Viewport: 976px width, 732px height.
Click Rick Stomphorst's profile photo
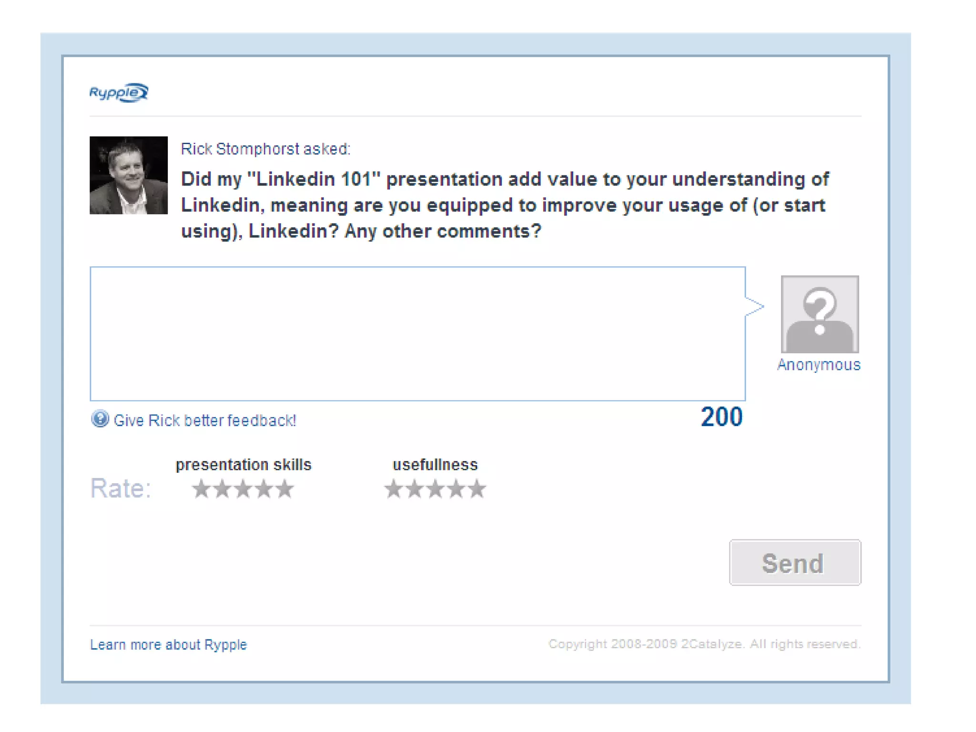coord(129,175)
